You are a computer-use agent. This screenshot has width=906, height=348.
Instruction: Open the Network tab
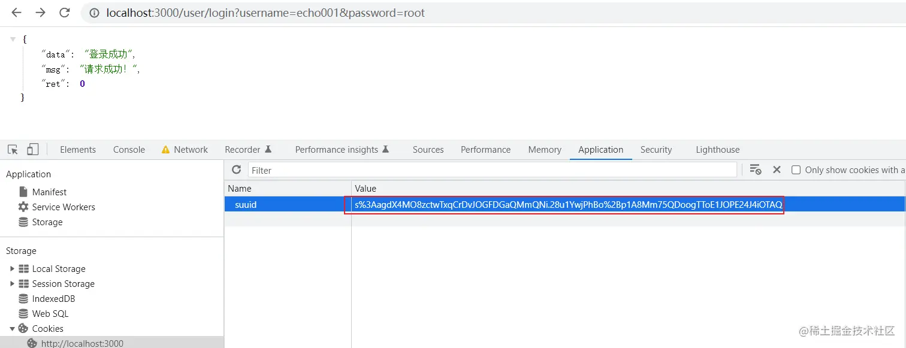191,150
